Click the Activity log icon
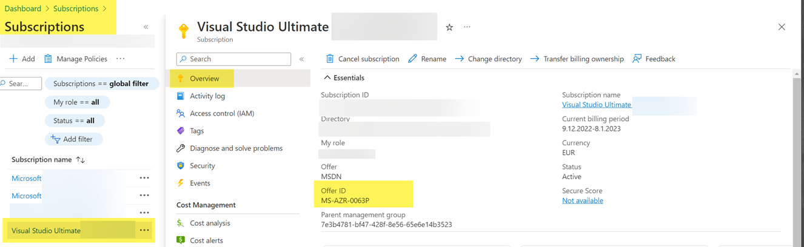Viewport: 804px width, 247px height. [180, 96]
